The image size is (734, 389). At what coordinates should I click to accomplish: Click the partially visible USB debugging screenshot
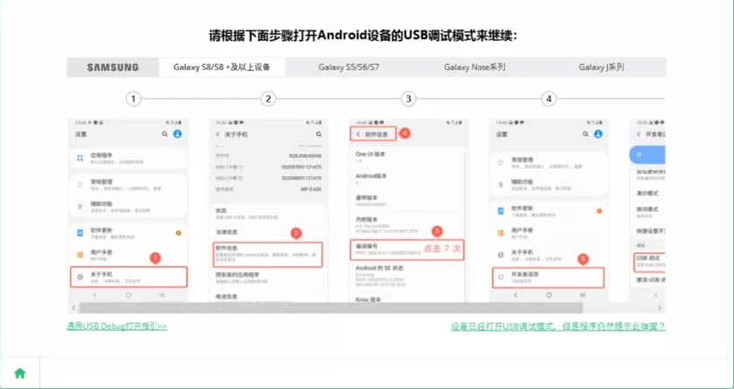pyautogui.click(x=647, y=210)
